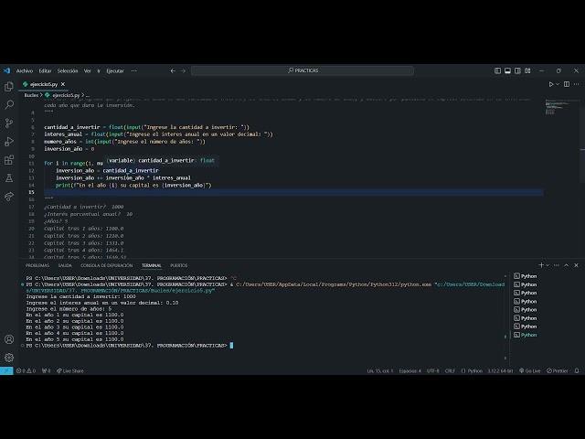Change indentation Espacios: 4
585x439 pixels.
410,370
